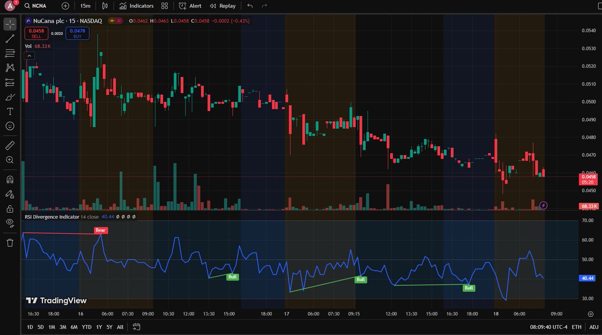Toggle stay in drawing mode
This screenshot has width=602, height=335.
[x=10, y=194]
